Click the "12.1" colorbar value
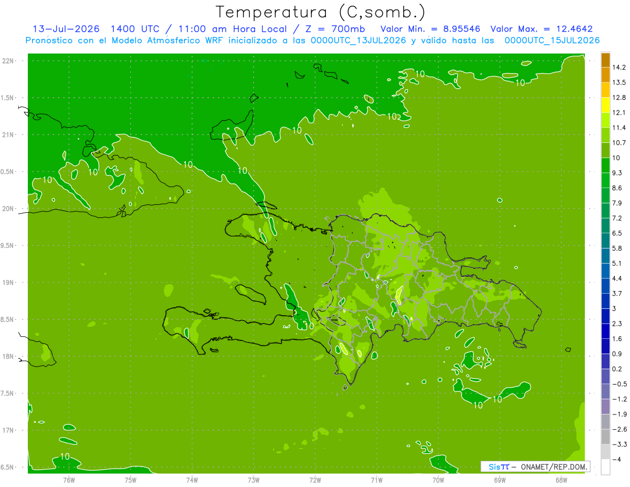Viewport: 630px width, 487px height. pos(619,112)
